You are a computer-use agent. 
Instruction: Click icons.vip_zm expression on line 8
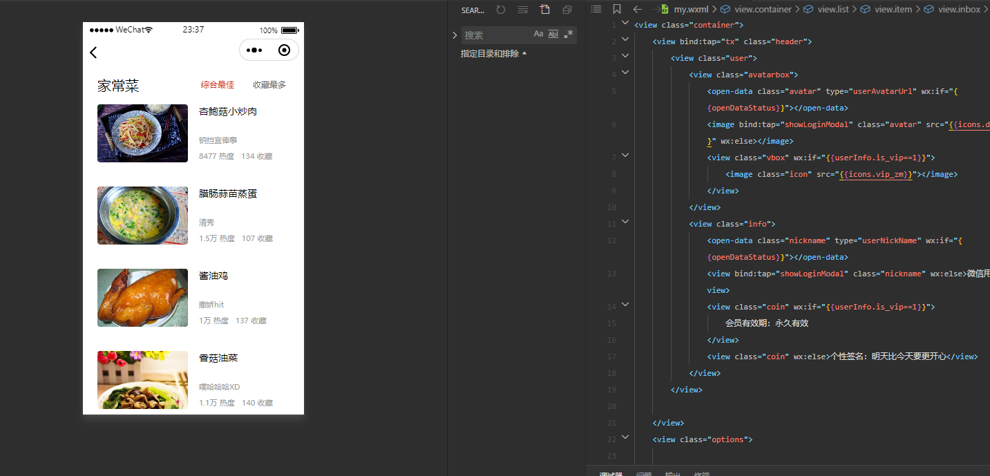[876, 174]
